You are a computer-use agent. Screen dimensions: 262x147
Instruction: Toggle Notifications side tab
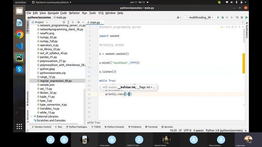[x=247, y=30]
